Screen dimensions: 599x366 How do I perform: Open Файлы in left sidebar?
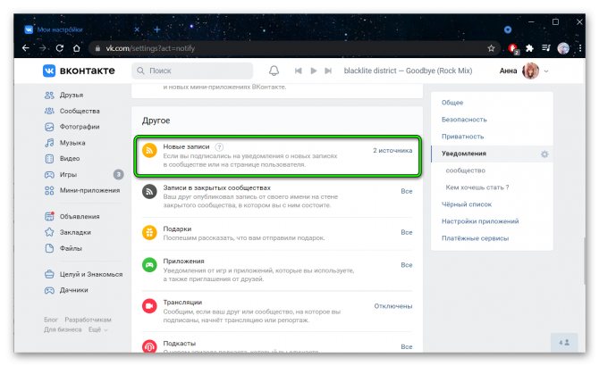[71, 248]
